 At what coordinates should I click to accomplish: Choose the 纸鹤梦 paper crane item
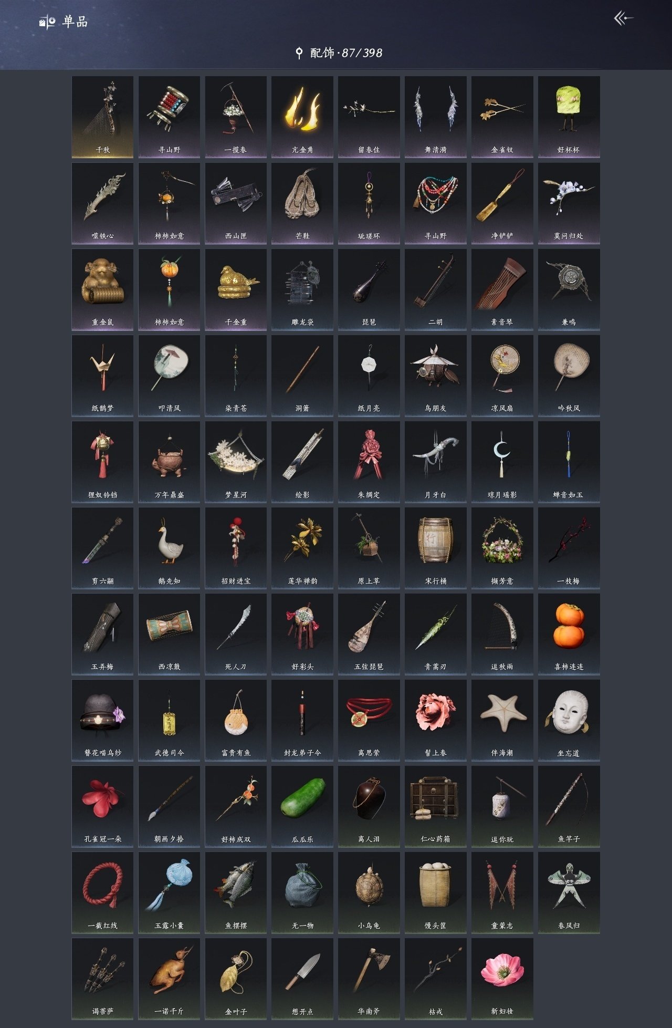tap(102, 376)
